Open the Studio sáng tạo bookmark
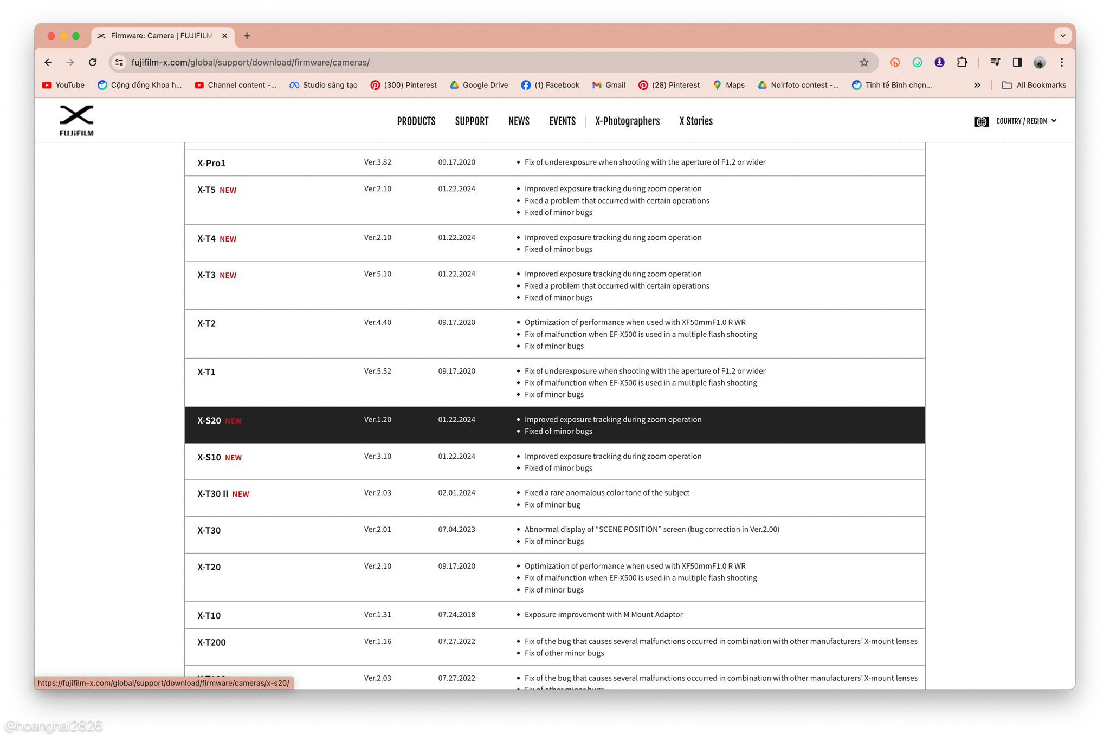 point(324,85)
